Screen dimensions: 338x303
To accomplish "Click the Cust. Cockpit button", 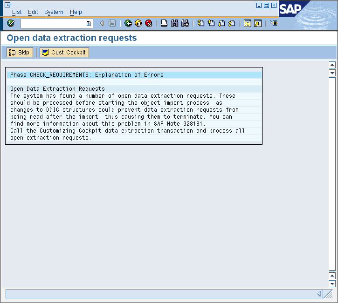I will tap(64, 52).
